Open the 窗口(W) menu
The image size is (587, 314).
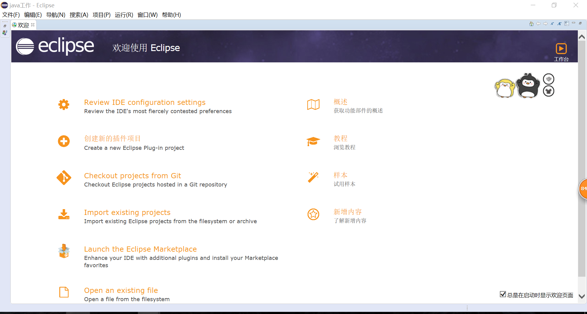(x=148, y=15)
